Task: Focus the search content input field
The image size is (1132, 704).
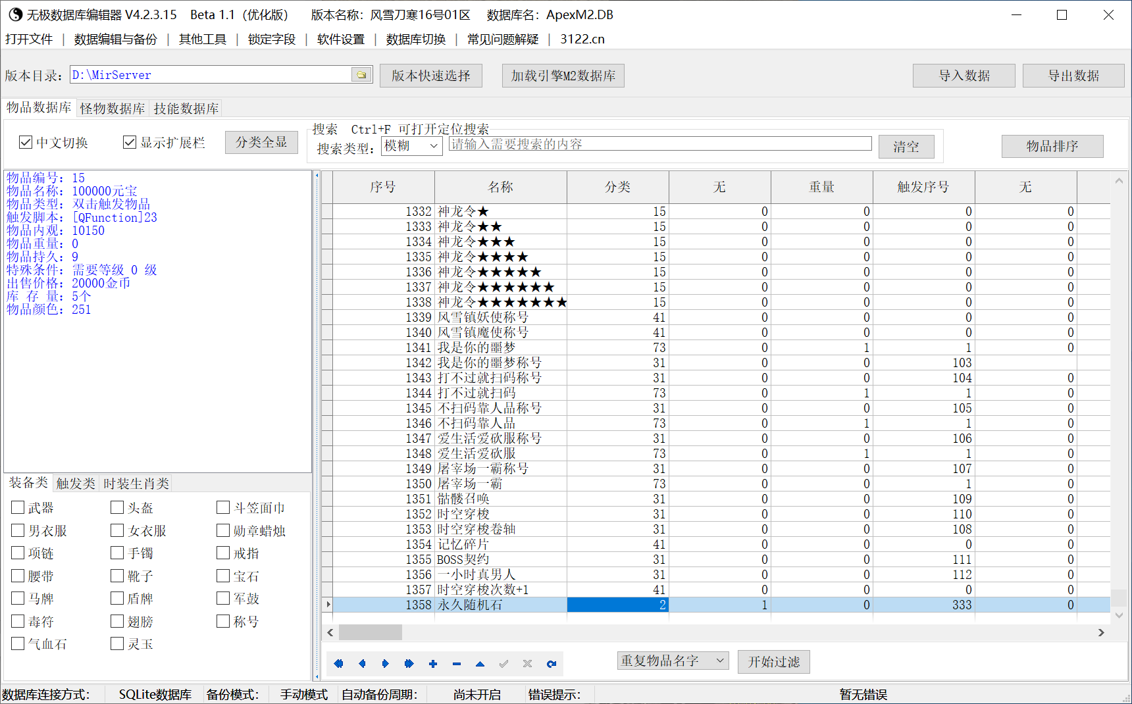Action: pyautogui.click(x=660, y=144)
